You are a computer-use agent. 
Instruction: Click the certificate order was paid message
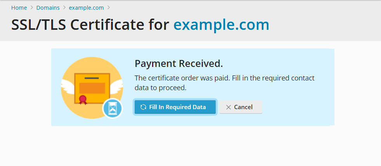225,83
